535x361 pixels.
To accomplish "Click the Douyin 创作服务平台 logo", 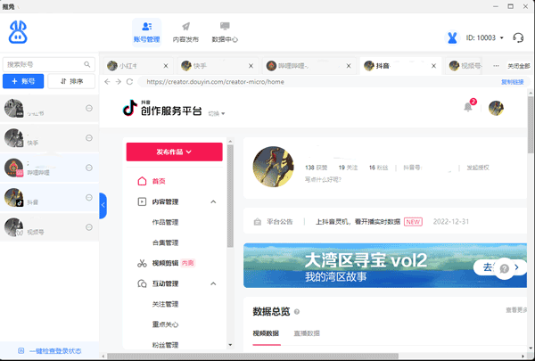I will pos(162,108).
